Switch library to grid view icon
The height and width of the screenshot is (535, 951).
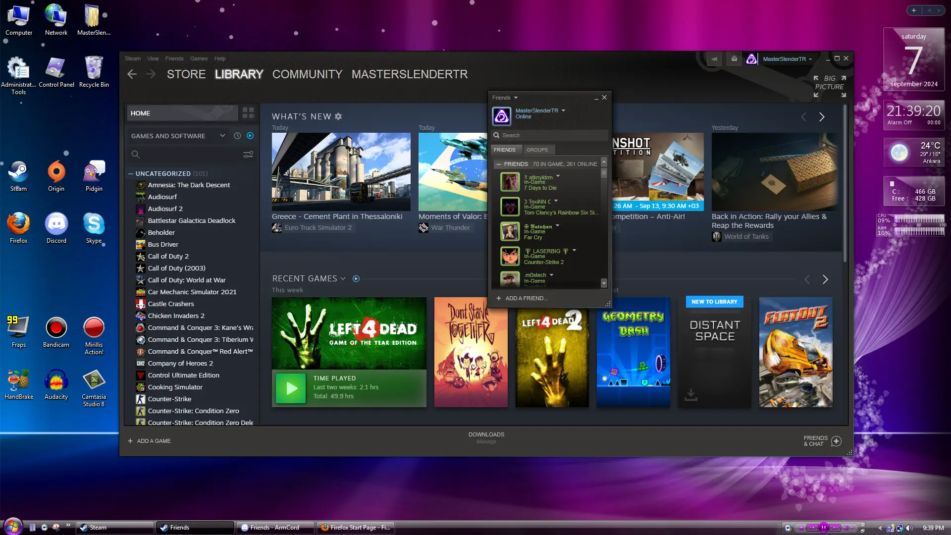pos(248,113)
